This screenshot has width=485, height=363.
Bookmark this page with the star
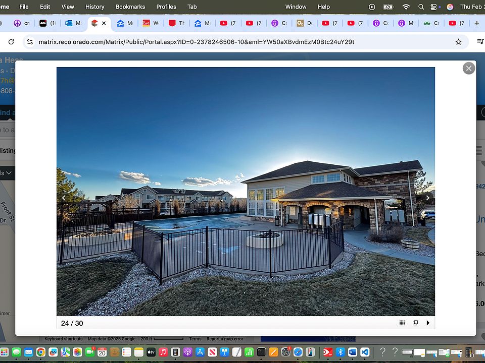coord(458,42)
